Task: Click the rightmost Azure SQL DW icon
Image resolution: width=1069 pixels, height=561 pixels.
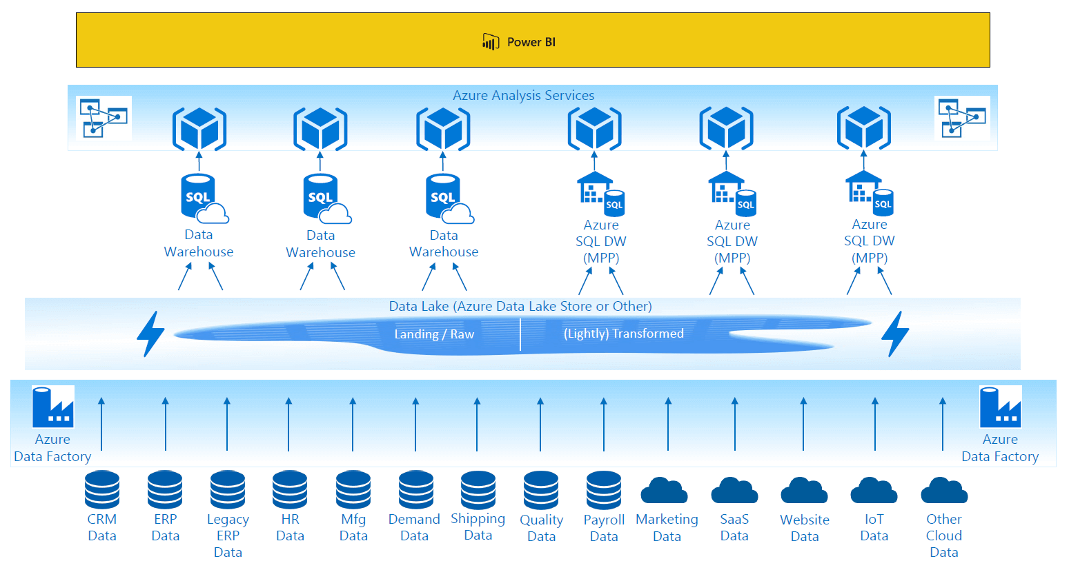Action: click(869, 194)
